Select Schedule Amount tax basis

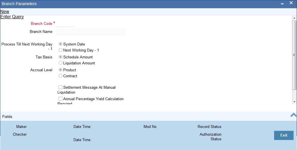pyautogui.click(x=60, y=57)
